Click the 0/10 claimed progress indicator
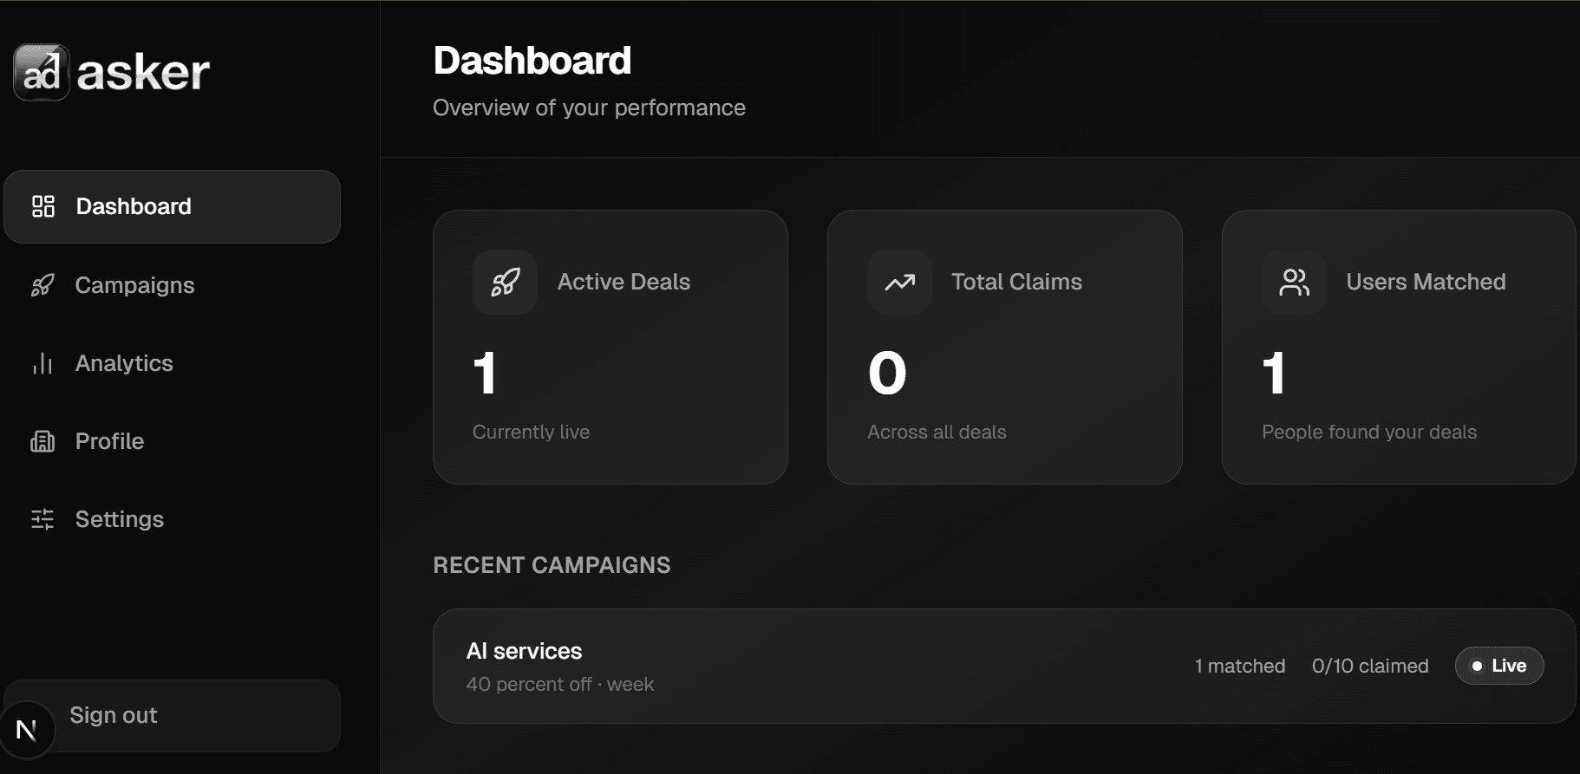1580x774 pixels. (x=1369, y=665)
